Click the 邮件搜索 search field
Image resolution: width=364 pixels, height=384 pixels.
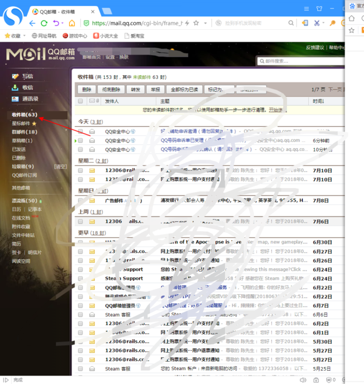point(302,61)
